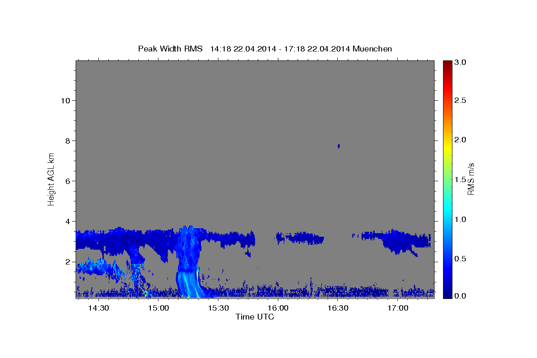Viewport: 537px width, 358px height.
Task: Click the colorbar value 0.5
Action: 460,259
